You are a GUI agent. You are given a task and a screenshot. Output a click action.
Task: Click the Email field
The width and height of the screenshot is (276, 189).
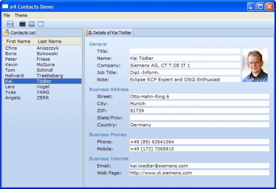point(200,166)
